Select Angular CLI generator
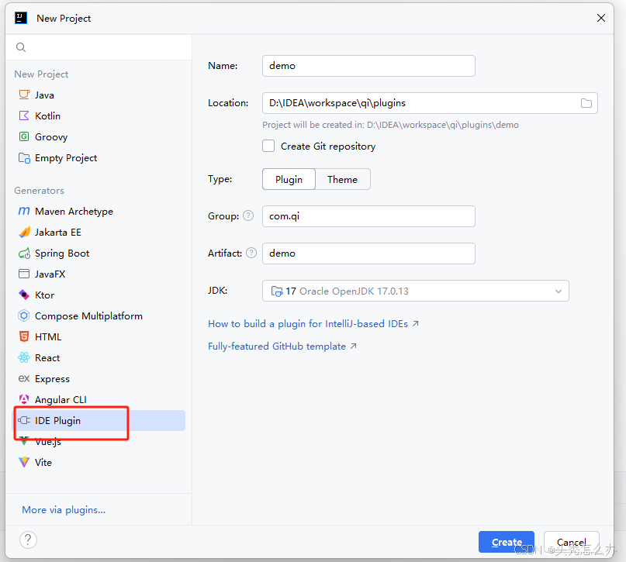Image resolution: width=626 pixels, height=562 pixels. coord(99,399)
